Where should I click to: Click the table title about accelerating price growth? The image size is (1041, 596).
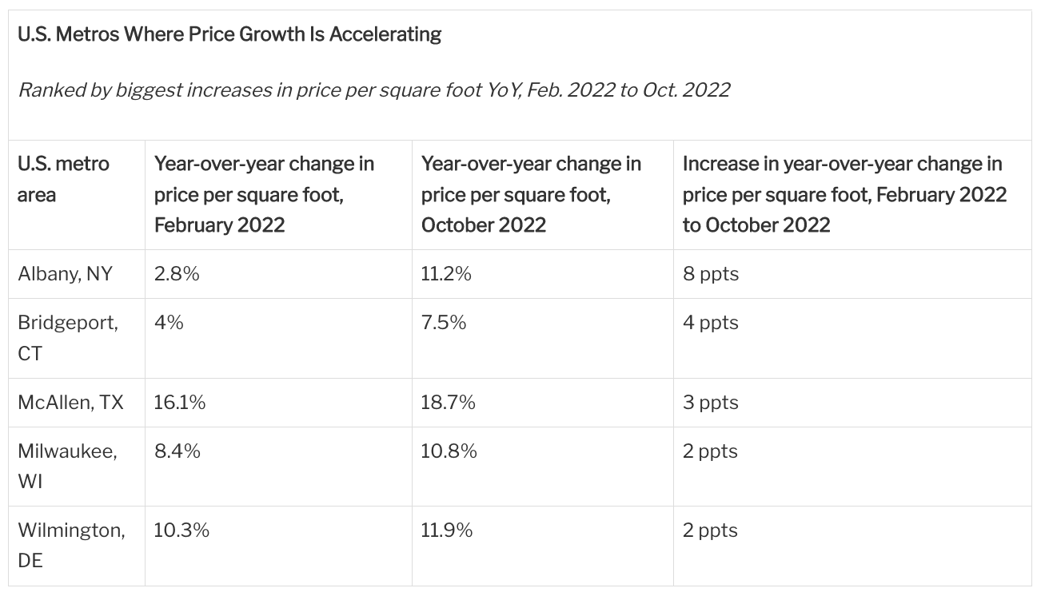[229, 34]
